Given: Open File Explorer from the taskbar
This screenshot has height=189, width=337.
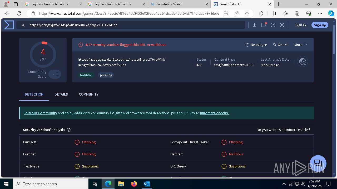Looking at the screenshot, I should point(121,184).
